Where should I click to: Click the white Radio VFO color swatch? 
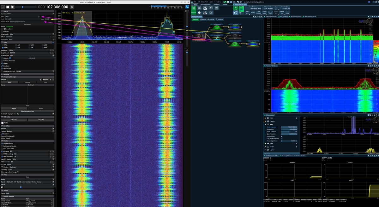3,123
